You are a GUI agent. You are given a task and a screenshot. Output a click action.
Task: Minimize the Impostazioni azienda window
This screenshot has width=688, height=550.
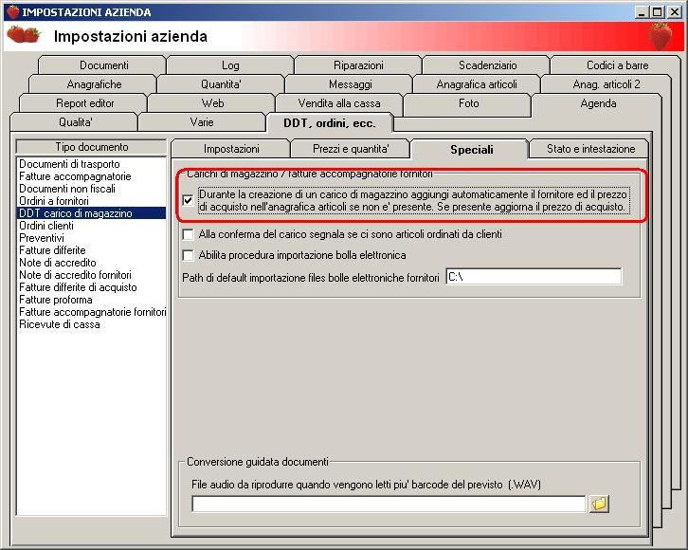tap(642, 12)
